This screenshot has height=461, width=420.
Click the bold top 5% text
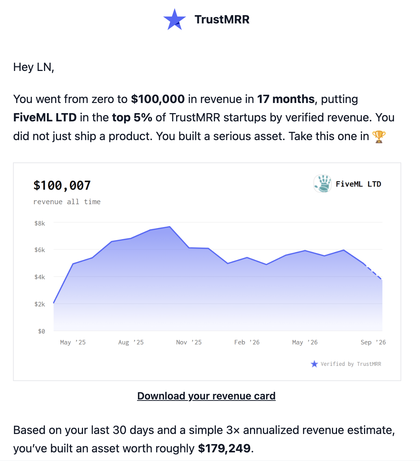pos(132,118)
